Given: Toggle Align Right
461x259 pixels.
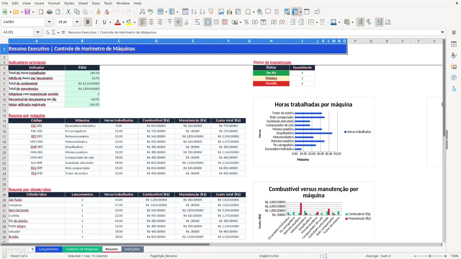Looking at the screenshot, I should pyautogui.click(x=159, y=22).
